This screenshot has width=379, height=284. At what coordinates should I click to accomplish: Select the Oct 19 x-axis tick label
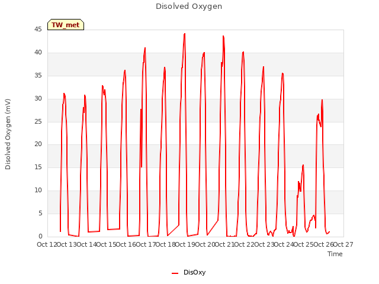185,244
